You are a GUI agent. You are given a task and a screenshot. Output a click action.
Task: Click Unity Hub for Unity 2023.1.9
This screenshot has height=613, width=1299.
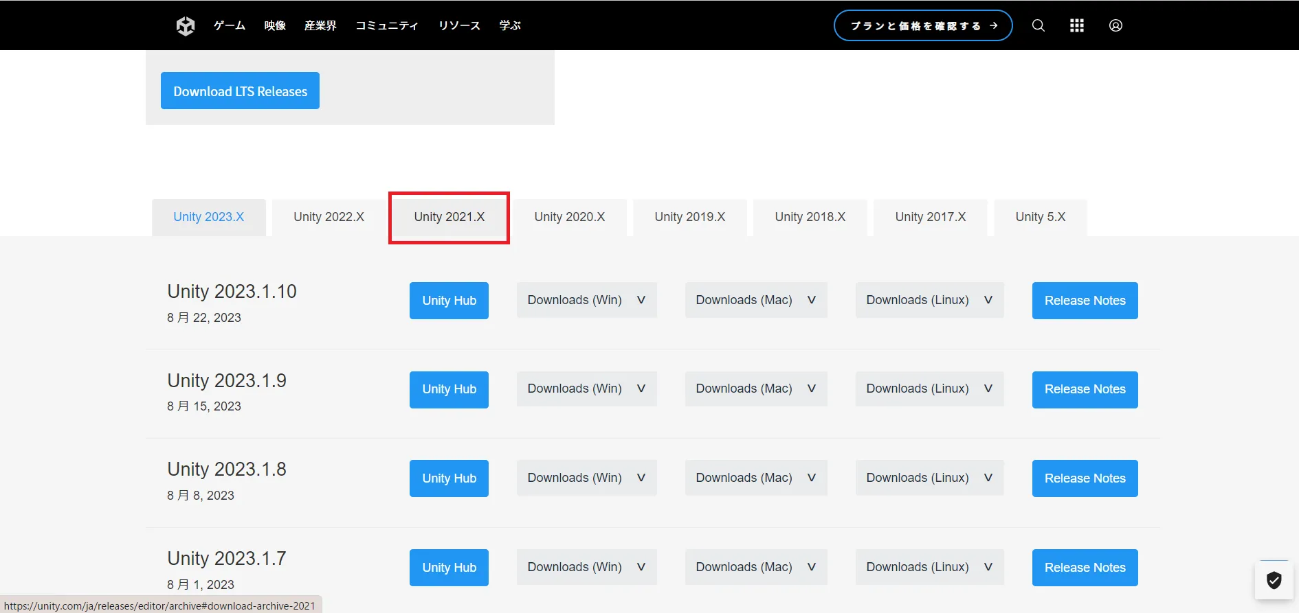click(449, 389)
